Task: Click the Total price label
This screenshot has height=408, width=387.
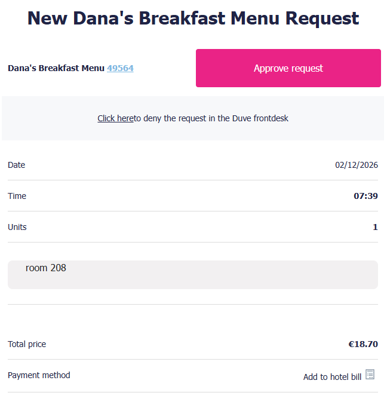Action: [x=27, y=344]
